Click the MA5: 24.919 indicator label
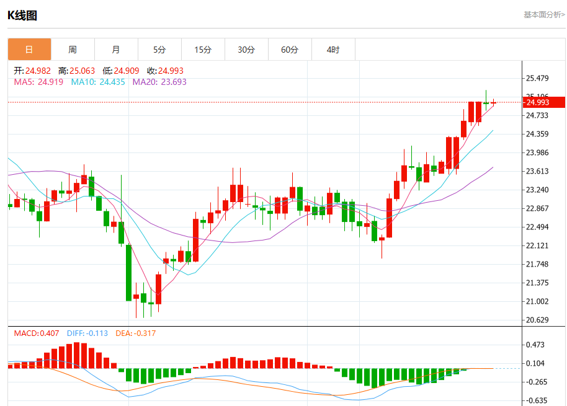Screen dimensions: 567x406 [38, 82]
